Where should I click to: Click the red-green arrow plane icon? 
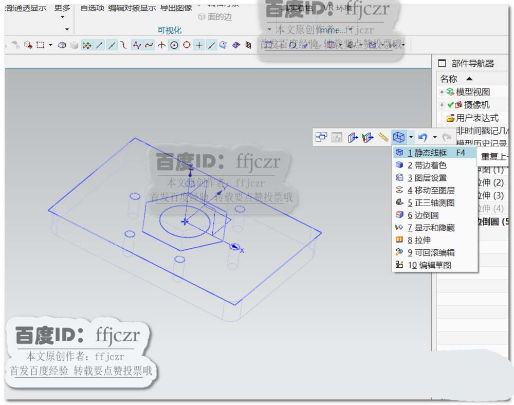pyautogui.click(x=368, y=137)
